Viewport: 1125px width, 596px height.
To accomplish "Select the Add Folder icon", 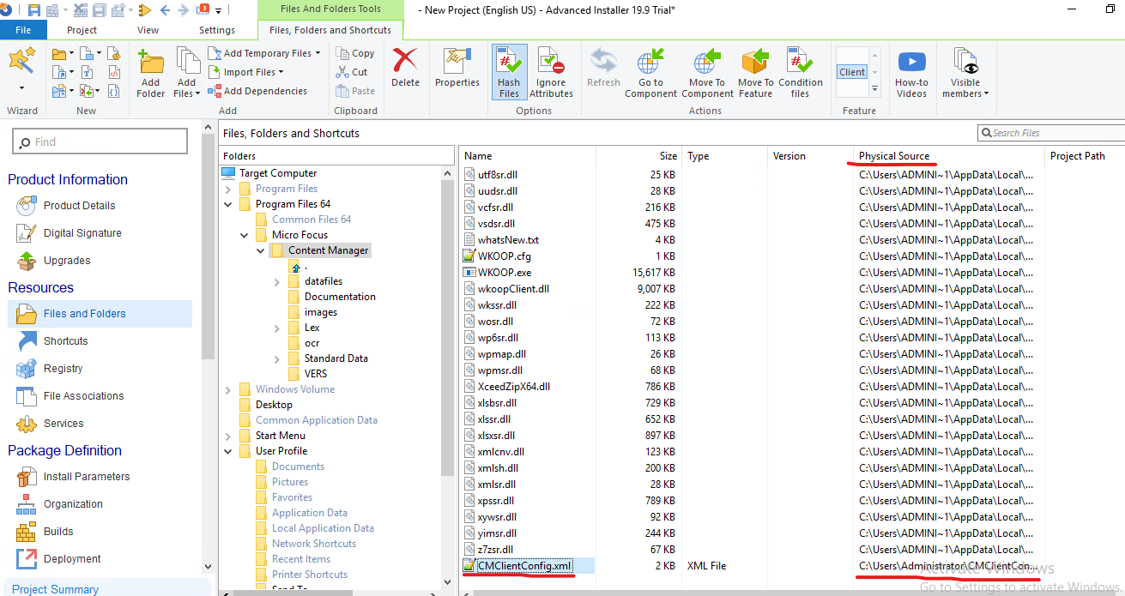I will (150, 69).
